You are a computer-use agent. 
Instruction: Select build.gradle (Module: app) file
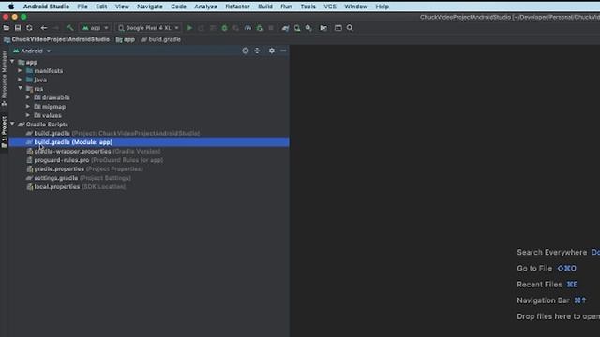point(149,142)
